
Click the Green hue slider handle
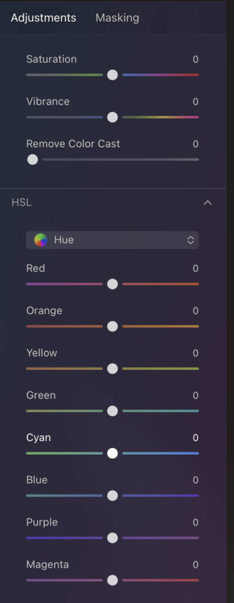point(113,410)
